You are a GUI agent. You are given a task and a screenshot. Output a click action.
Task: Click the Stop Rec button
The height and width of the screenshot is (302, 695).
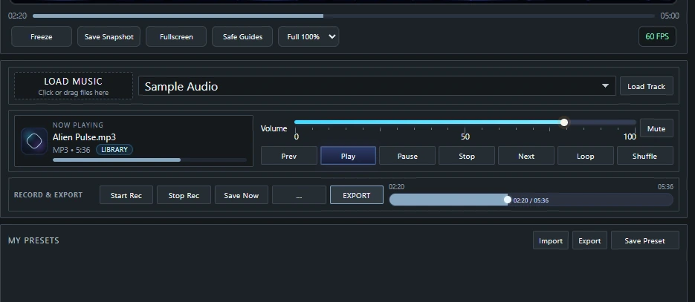(184, 195)
